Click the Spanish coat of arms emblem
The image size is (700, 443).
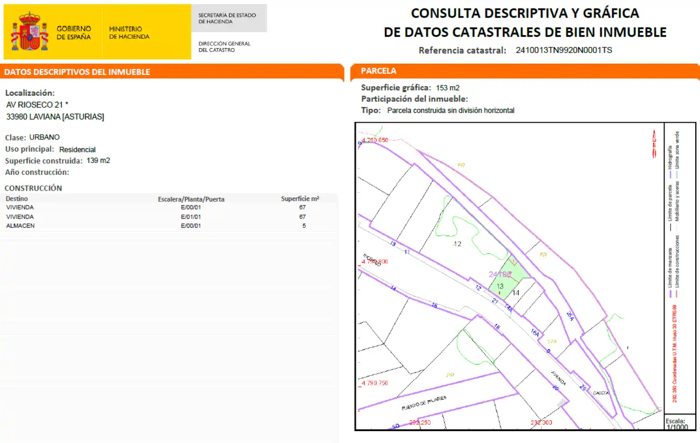click(x=29, y=32)
